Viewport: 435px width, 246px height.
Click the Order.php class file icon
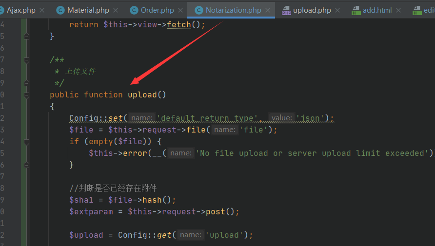[x=134, y=10]
